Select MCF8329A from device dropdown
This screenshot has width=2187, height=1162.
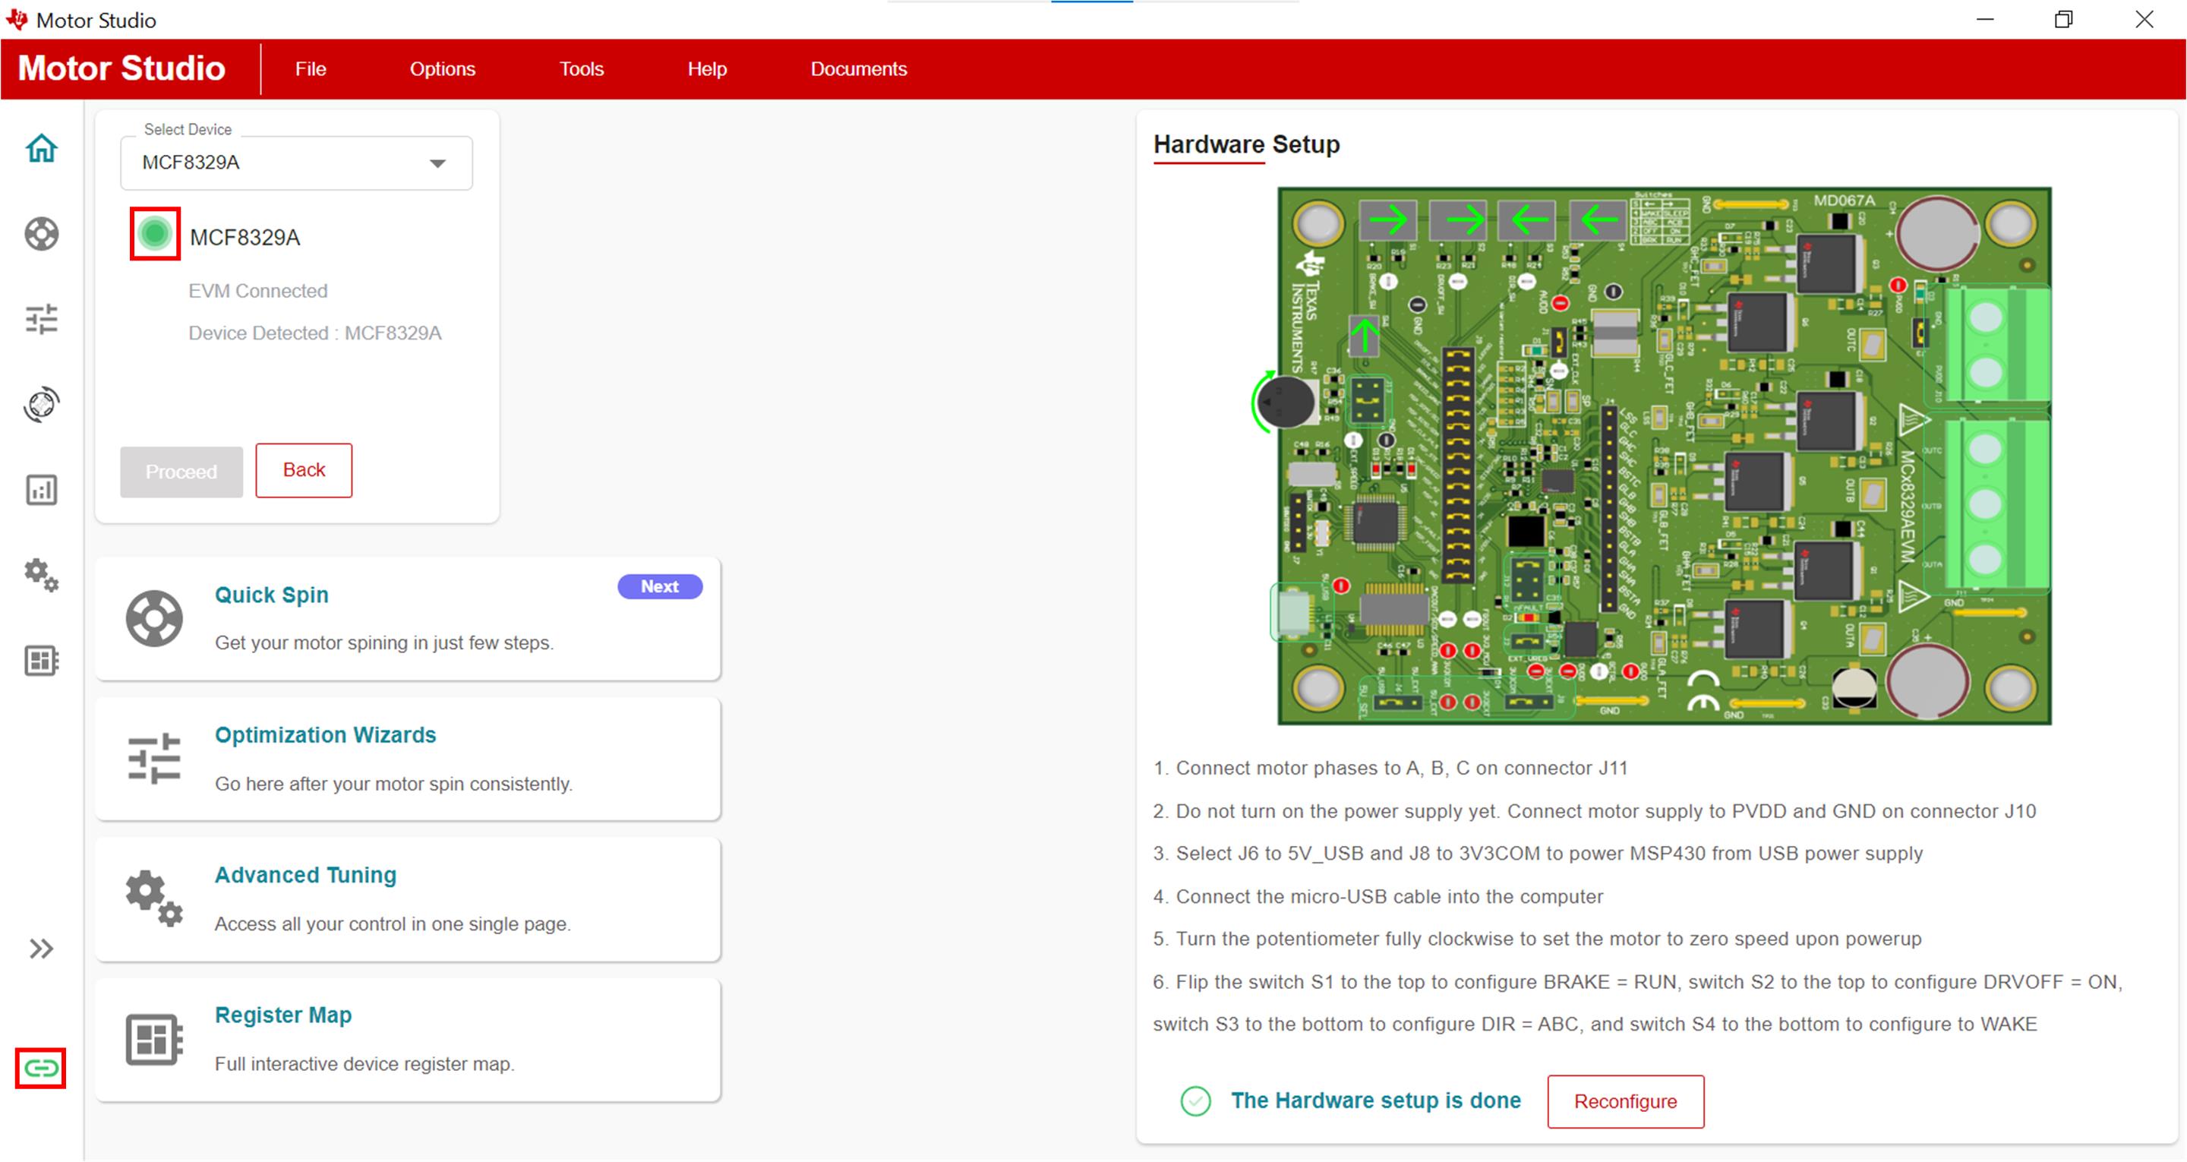click(x=296, y=163)
